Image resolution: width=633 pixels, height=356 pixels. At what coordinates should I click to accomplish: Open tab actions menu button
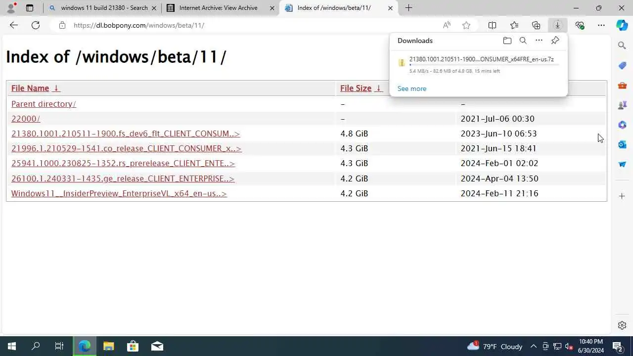[x=30, y=8]
